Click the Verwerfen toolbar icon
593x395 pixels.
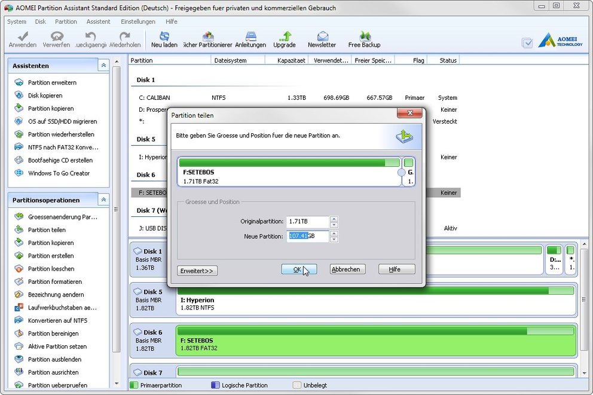56,39
